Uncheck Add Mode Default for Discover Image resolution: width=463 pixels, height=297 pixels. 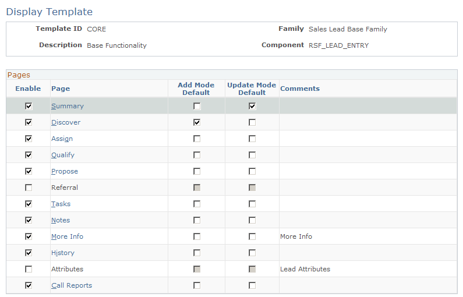point(197,122)
